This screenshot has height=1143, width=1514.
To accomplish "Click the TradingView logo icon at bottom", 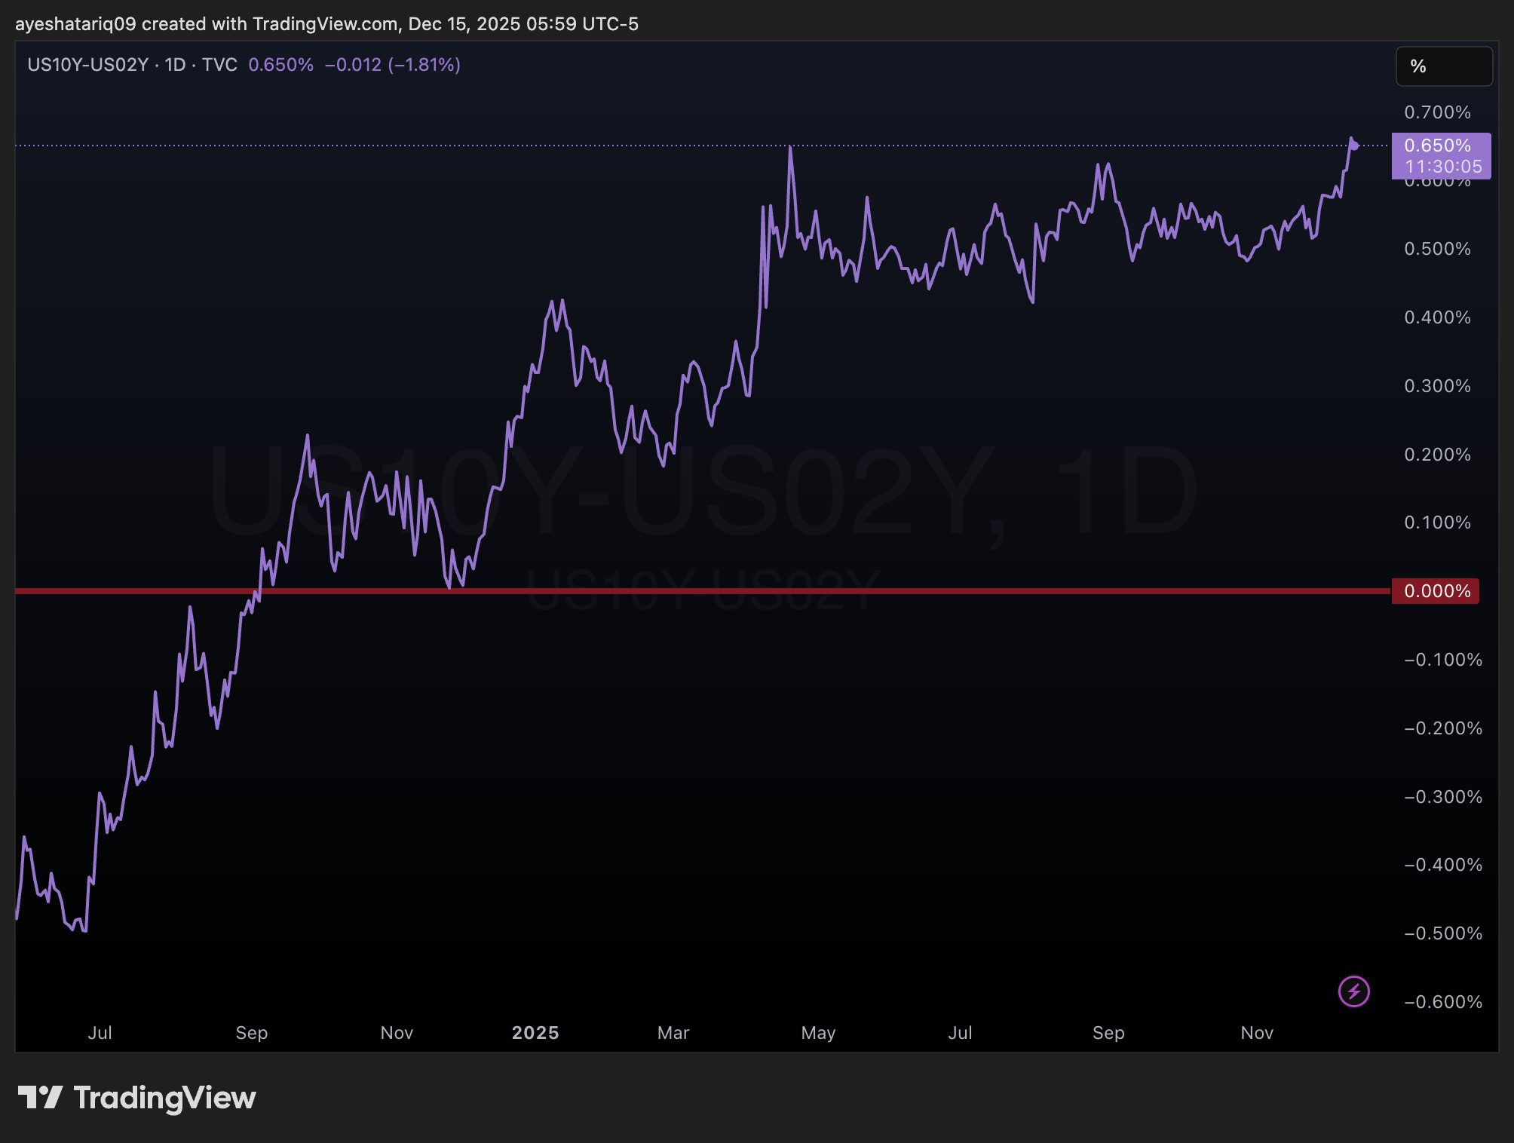I will (40, 1098).
